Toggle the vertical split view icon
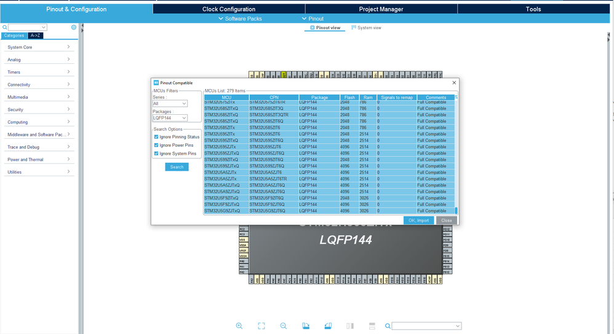The height and width of the screenshot is (334, 614). 350,326
